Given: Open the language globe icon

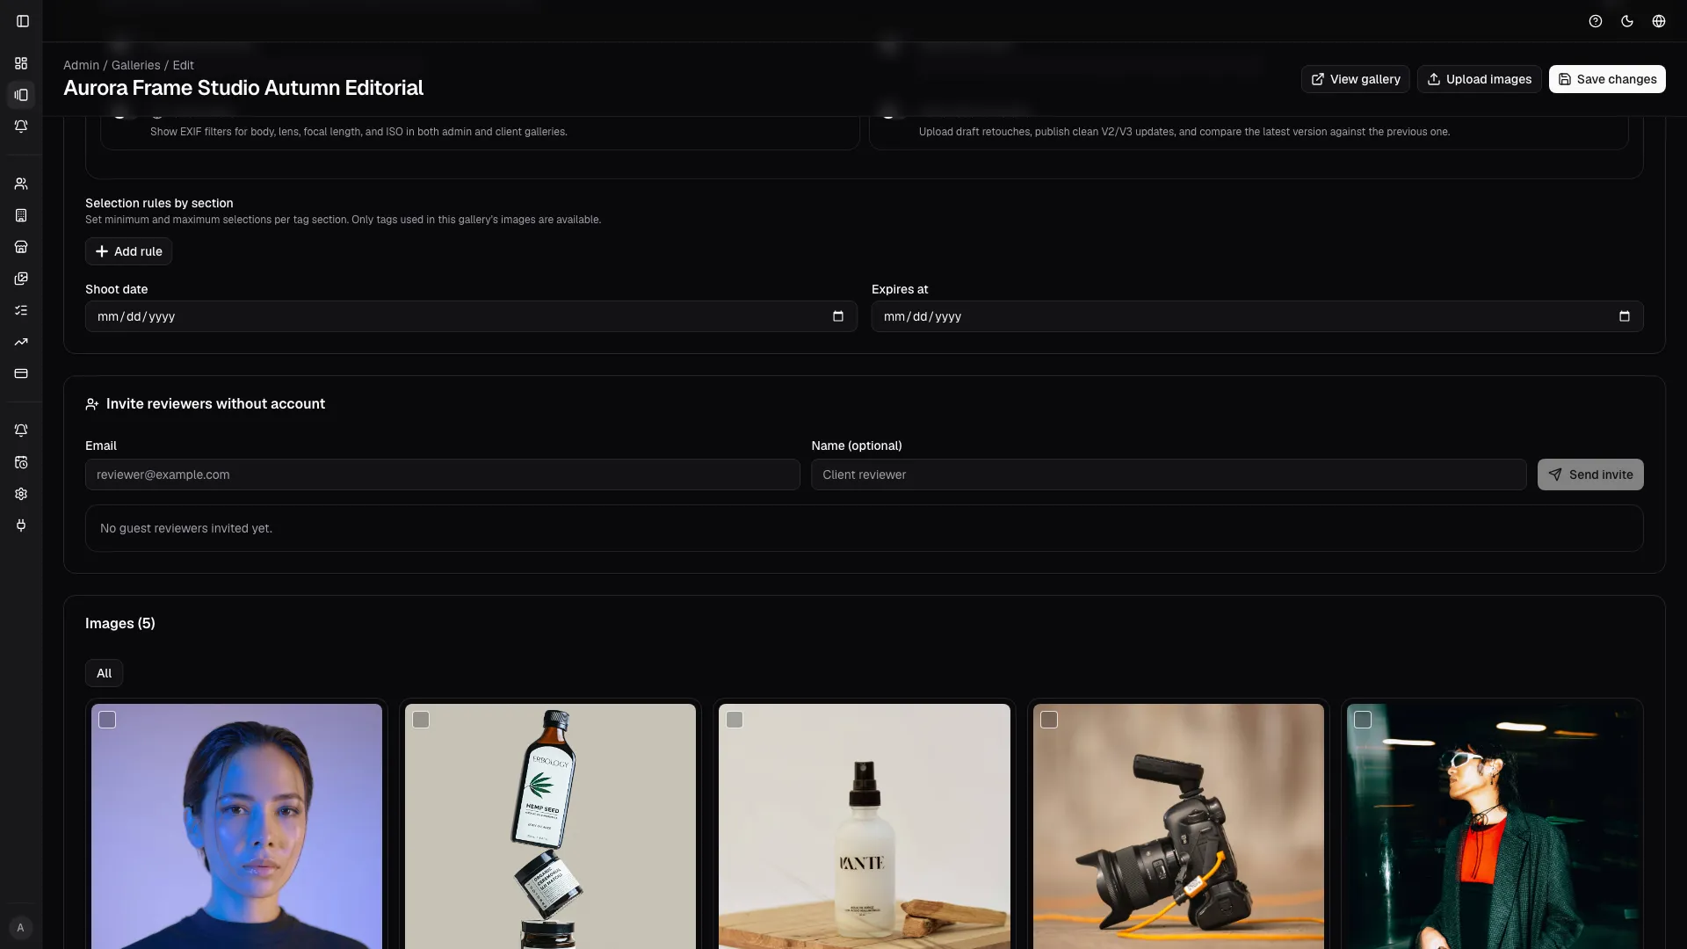Looking at the screenshot, I should click(x=1659, y=21).
